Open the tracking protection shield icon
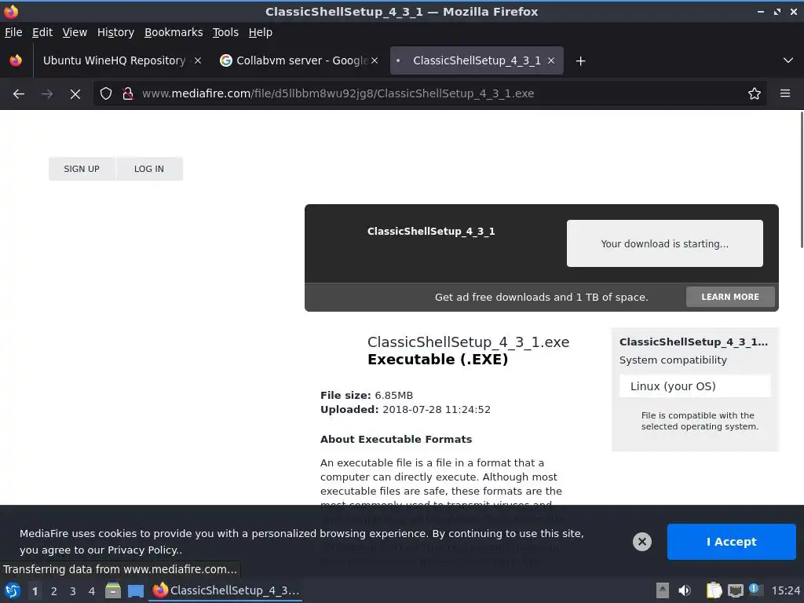 coord(106,94)
